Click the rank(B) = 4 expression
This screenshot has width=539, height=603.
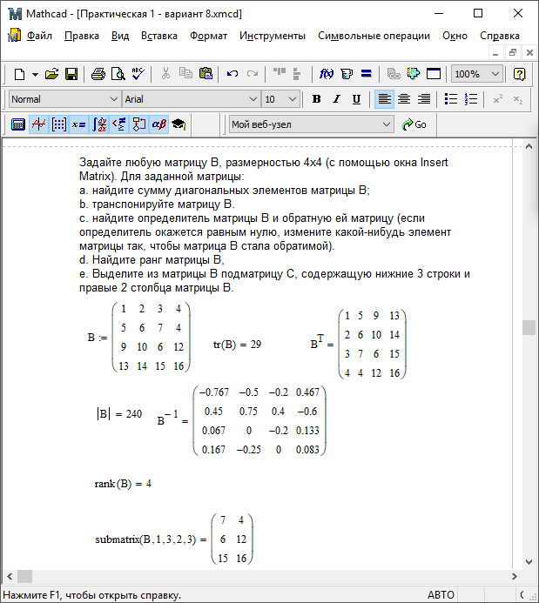pyautogui.click(x=123, y=484)
